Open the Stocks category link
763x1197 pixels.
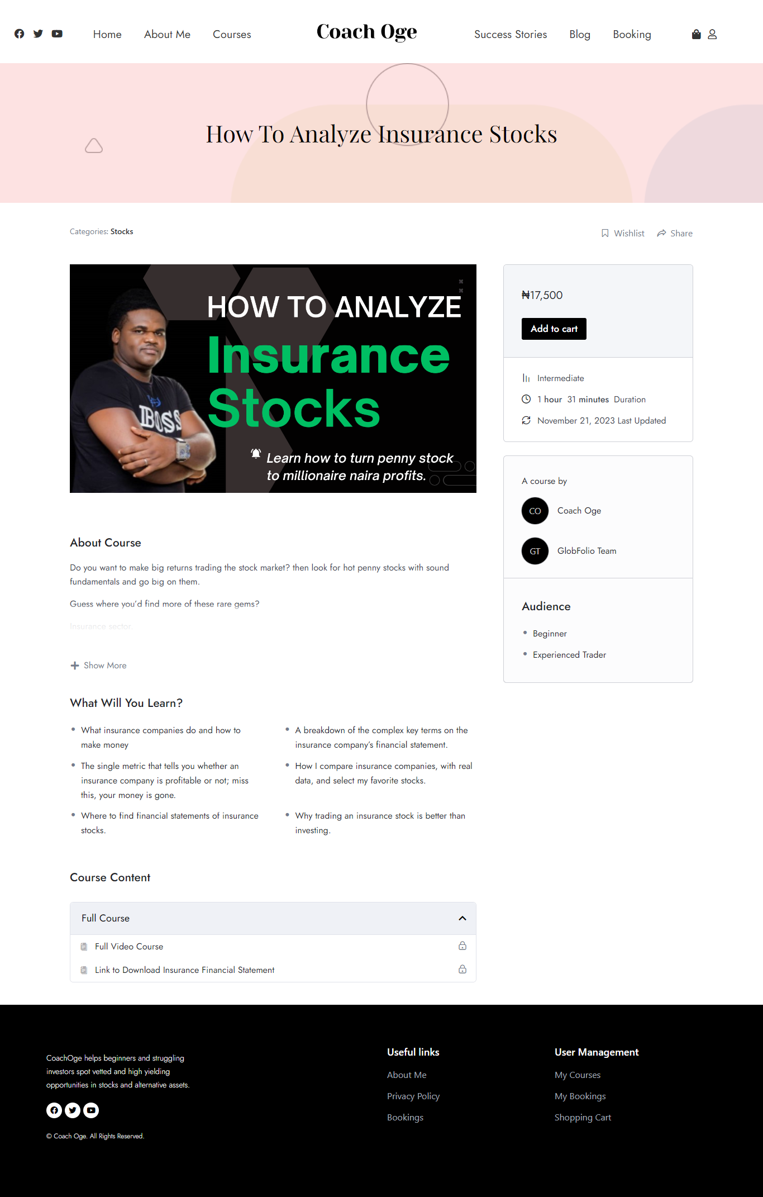pos(122,231)
